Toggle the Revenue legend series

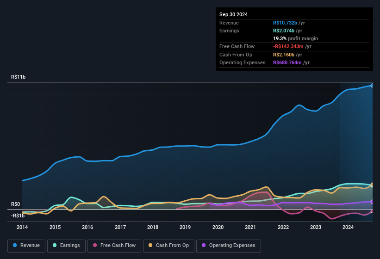pos(26,245)
